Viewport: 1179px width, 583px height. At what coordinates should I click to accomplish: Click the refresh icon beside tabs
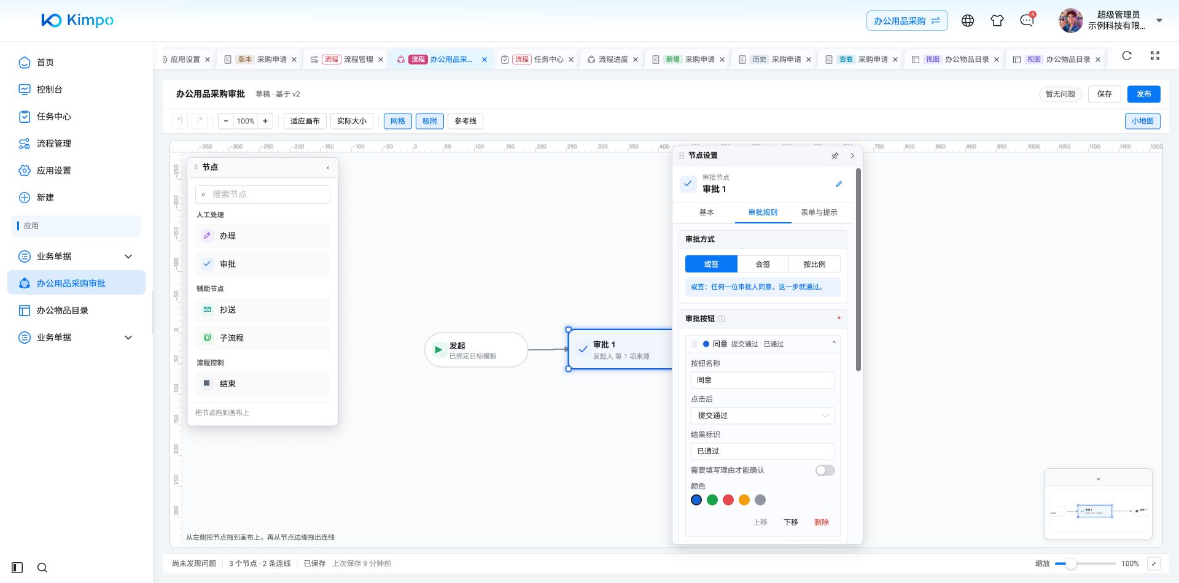click(1127, 56)
